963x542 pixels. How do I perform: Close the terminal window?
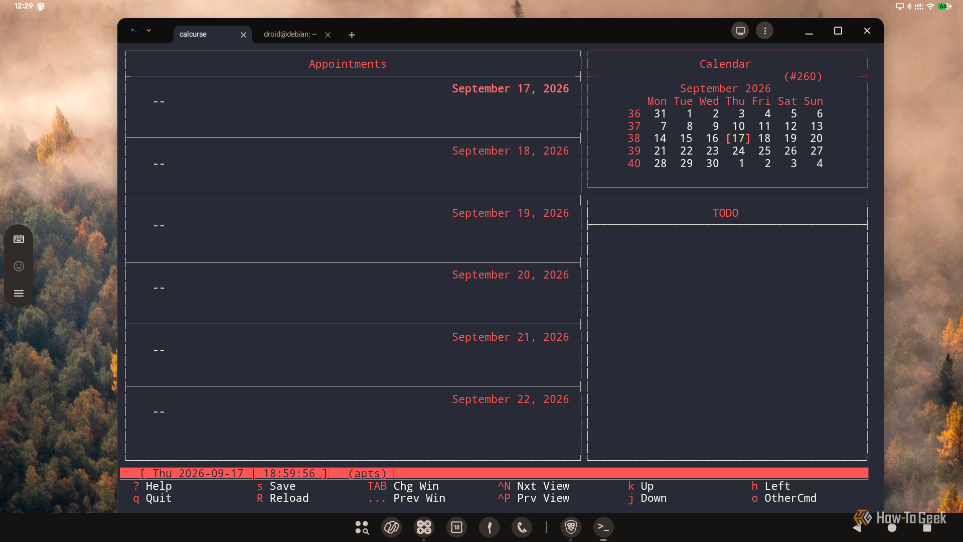[867, 31]
